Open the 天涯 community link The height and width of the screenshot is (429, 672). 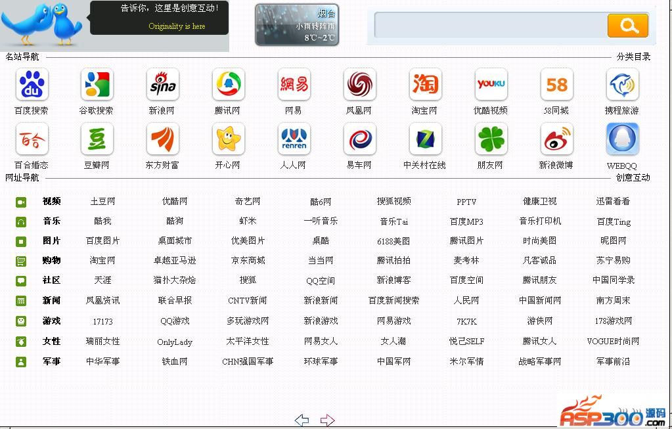103,280
